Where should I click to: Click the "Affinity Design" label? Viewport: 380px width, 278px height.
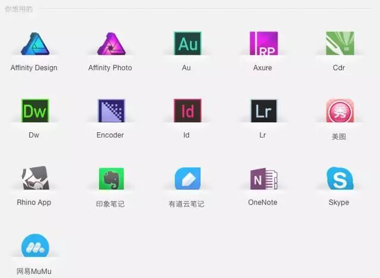(x=34, y=68)
